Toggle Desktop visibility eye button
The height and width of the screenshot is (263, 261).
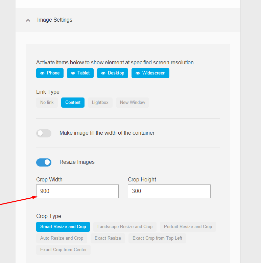point(113,73)
